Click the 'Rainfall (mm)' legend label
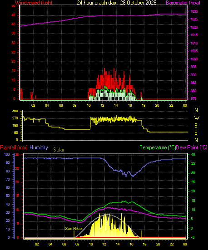Screen dimensions: 208x250 (x=14, y=147)
